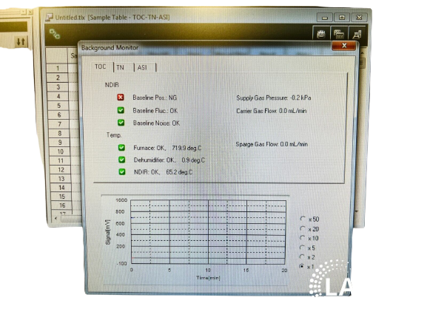Click the Supply Gas Pressure -0.2 kPa reading
This screenshot has width=427, height=320.
(274, 98)
